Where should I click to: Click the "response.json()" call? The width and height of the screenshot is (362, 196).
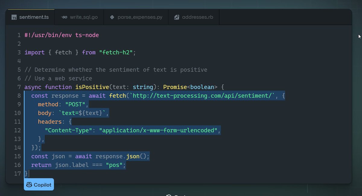tap(121, 156)
